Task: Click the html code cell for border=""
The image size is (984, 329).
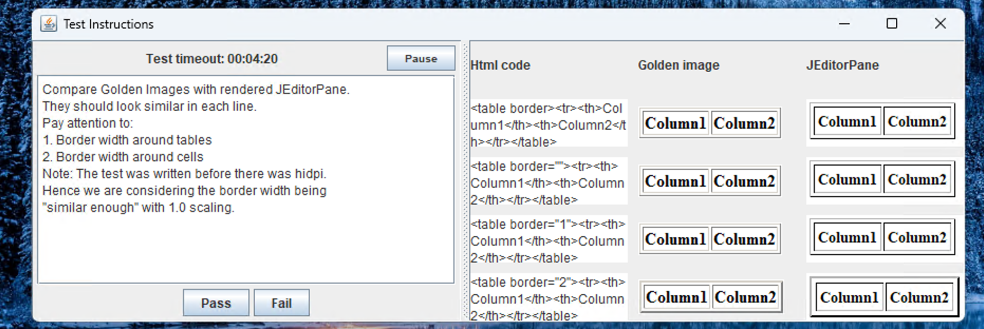Action: tap(548, 182)
